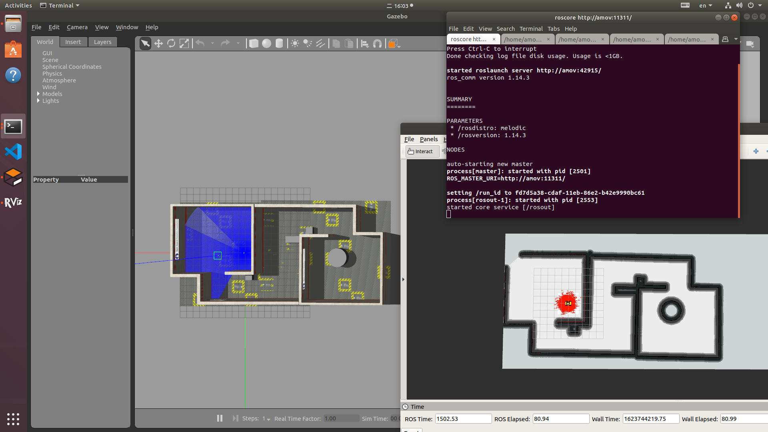Select Physics in the World tree
The width and height of the screenshot is (768, 432).
click(x=52, y=74)
